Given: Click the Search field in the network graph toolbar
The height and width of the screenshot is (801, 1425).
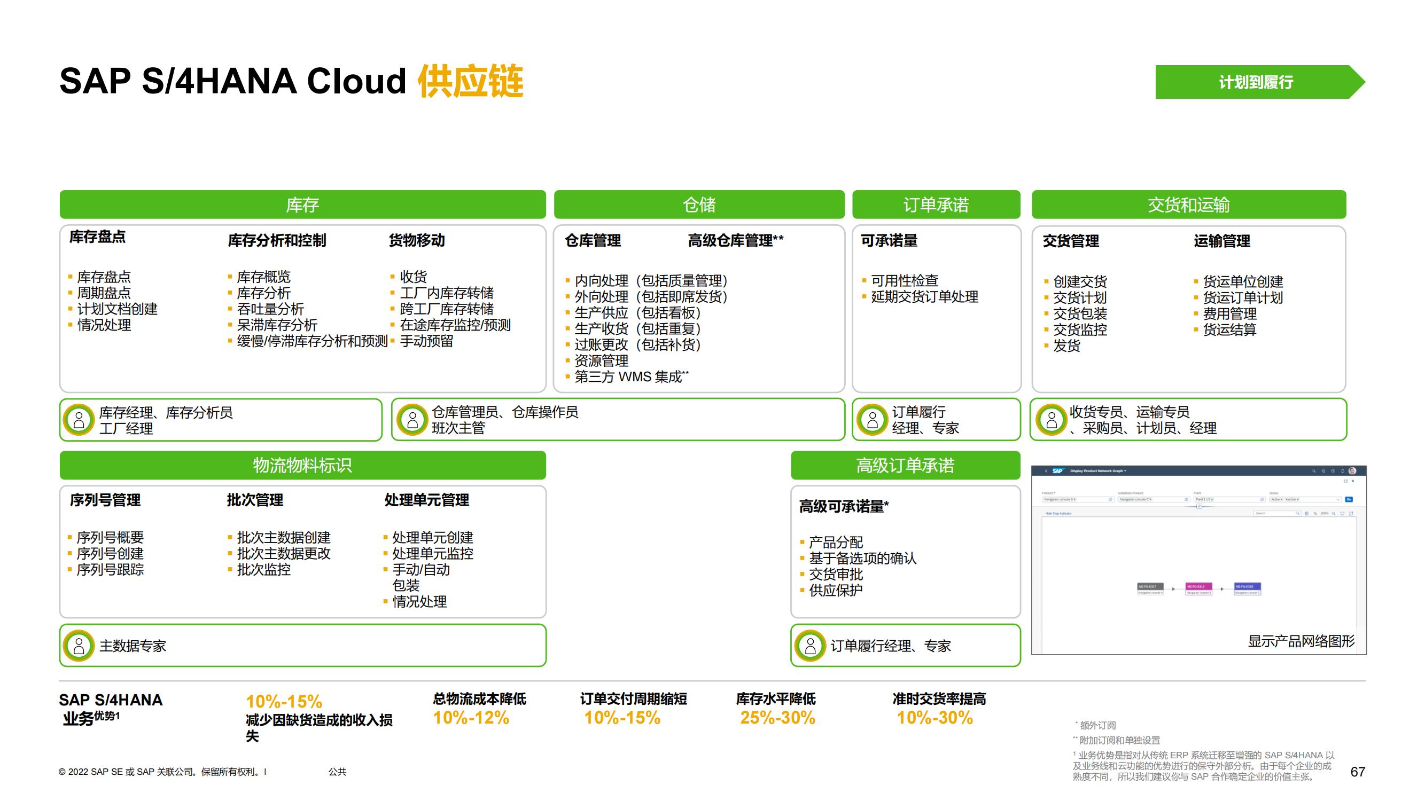Looking at the screenshot, I should coord(1277,514).
